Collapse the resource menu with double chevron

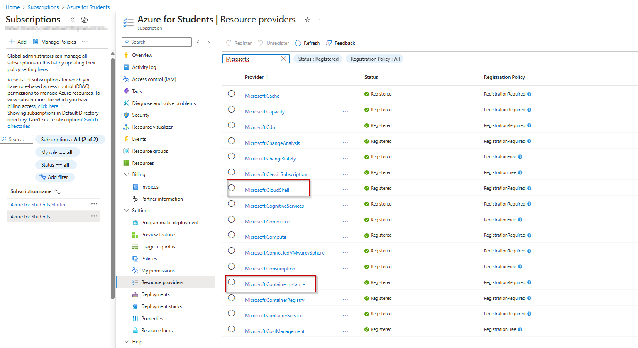pyautogui.click(x=209, y=42)
